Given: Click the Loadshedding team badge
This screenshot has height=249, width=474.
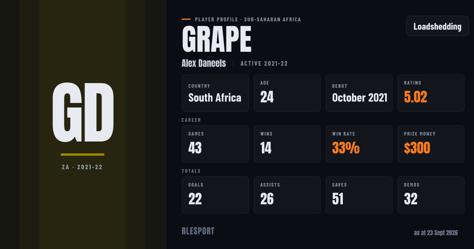Looking at the screenshot, I should click(438, 26).
